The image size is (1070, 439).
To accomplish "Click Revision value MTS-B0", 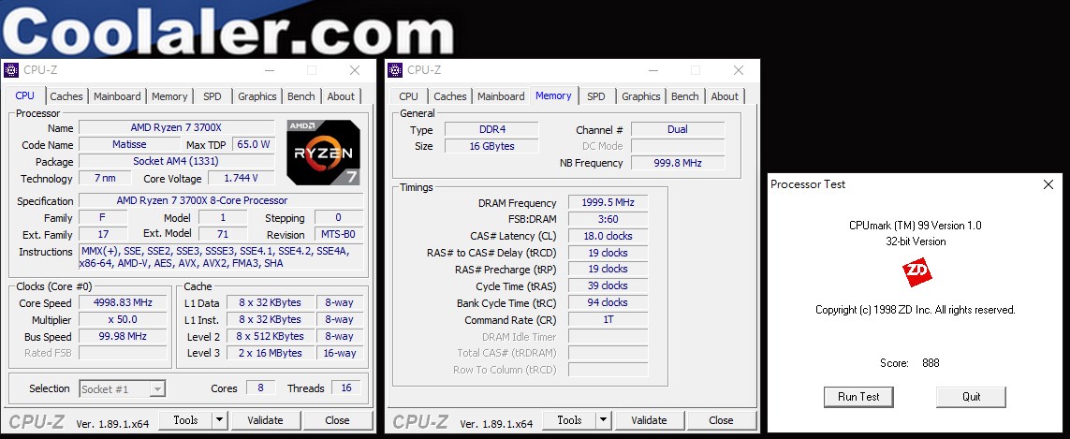I will click(338, 234).
